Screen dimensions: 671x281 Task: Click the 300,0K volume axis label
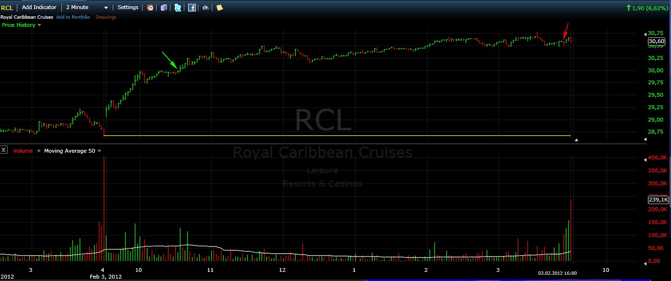(x=658, y=183)
